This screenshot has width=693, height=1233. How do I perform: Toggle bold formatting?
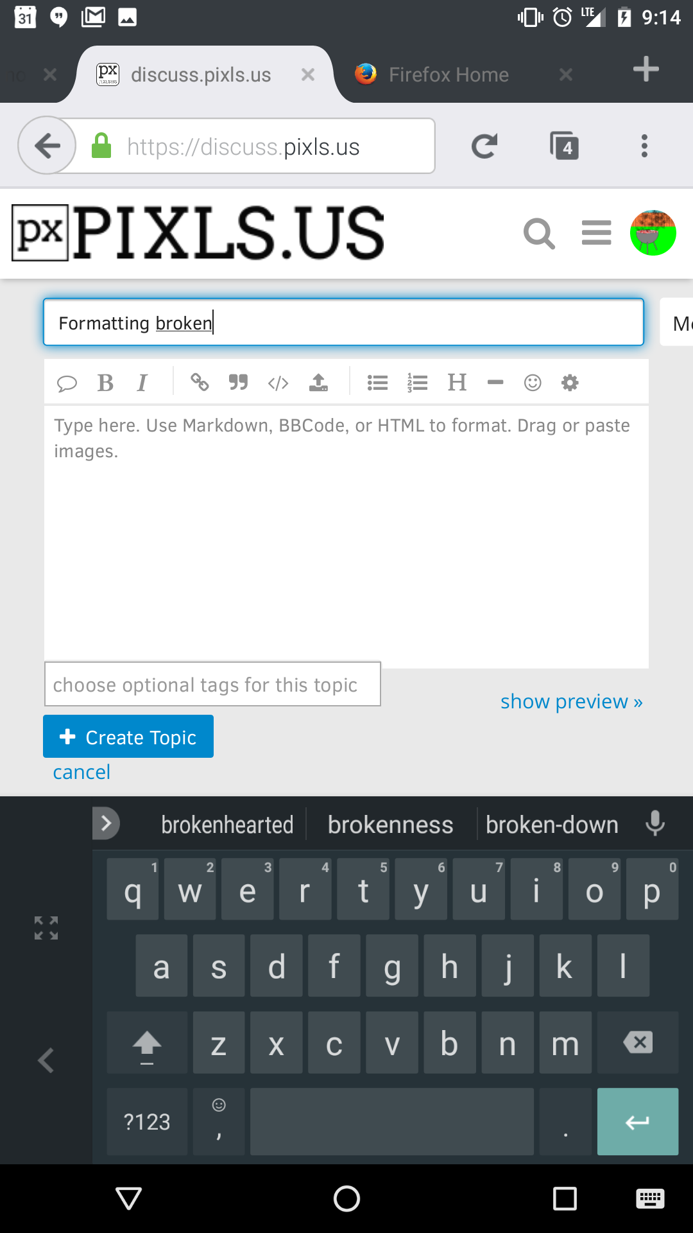[x=105, y=382]
